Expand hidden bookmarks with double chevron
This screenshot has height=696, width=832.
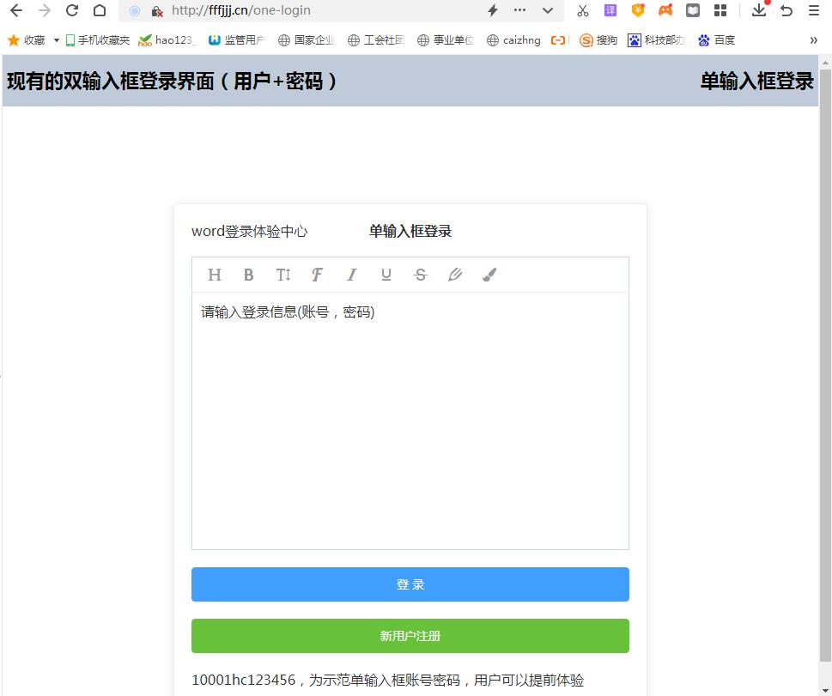813,40
